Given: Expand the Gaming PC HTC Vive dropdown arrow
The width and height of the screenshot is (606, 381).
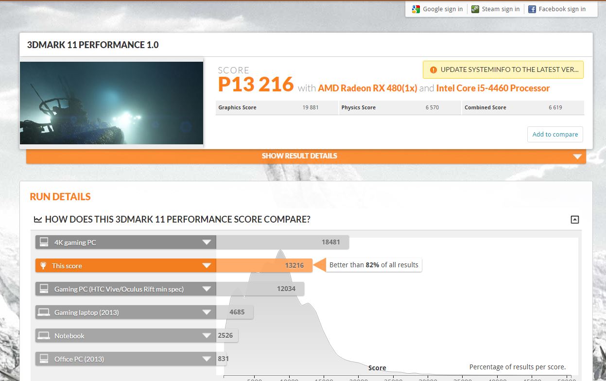Looking at the screenshot, I should (207, 289).
